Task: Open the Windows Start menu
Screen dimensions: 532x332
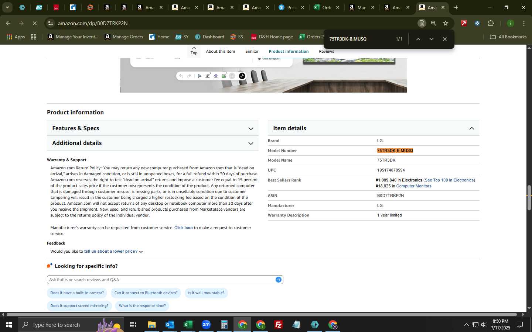Action: coord(9,325)
